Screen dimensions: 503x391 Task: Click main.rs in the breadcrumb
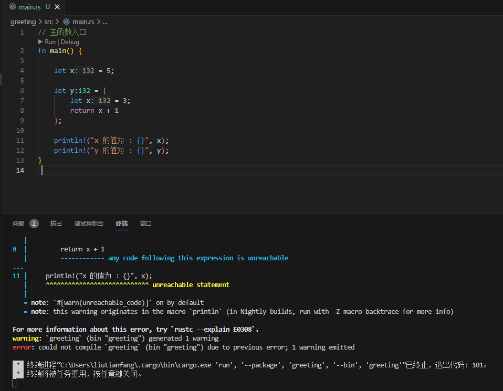click(83, 22)
